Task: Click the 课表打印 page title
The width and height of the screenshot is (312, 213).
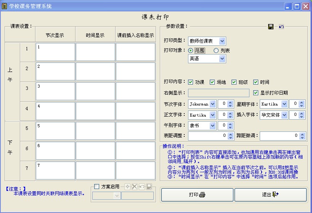Action: point(155,17)
